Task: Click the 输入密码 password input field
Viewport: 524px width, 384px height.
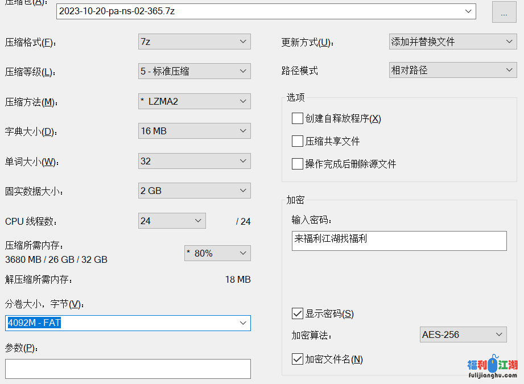Action: point(398,241)
